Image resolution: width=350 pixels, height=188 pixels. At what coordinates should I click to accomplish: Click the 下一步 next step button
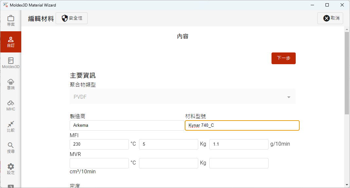click(283, 58)
